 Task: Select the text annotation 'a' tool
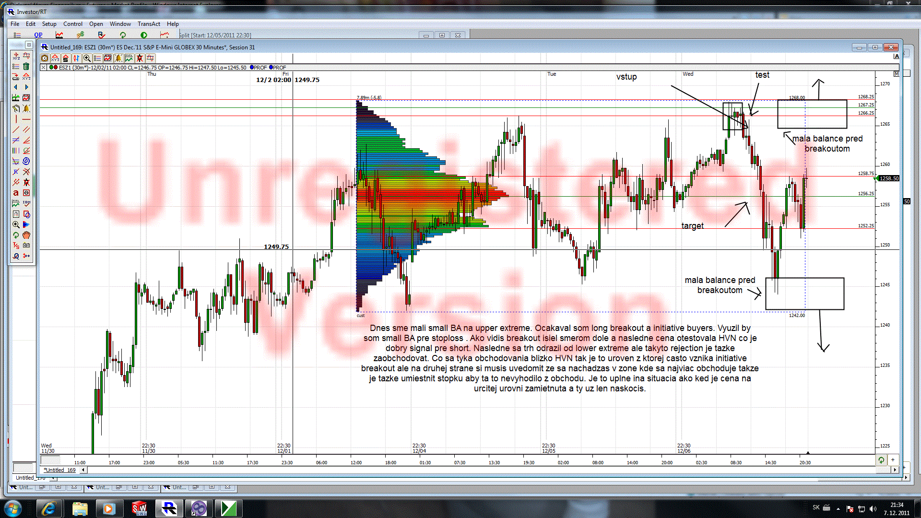pos(16,193)
